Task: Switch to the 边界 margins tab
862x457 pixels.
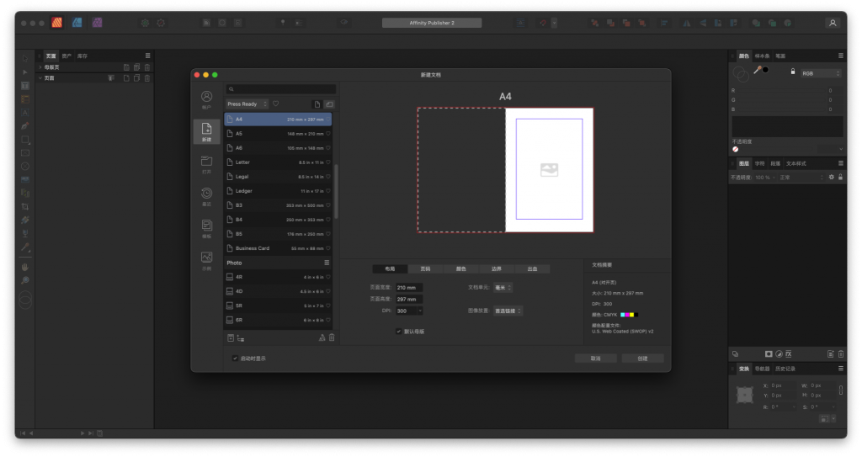Action: coord(497,269)
